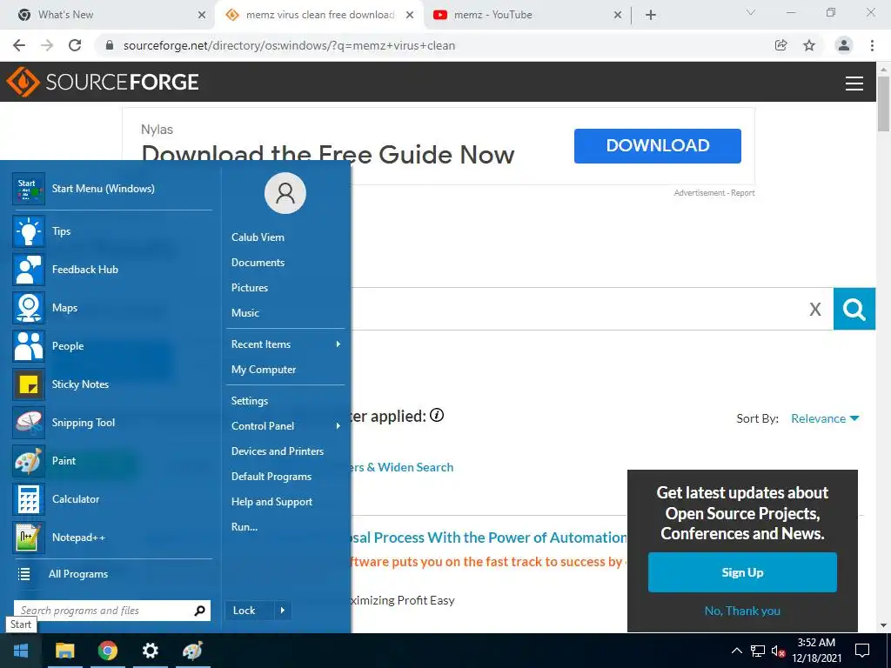891x668 pixels.
Task: Open File Explorer from taskbar
Action: tap(64, 651)
